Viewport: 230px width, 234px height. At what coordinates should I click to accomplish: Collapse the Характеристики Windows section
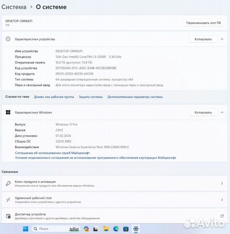pyautogui.click(x=222, y=112)
